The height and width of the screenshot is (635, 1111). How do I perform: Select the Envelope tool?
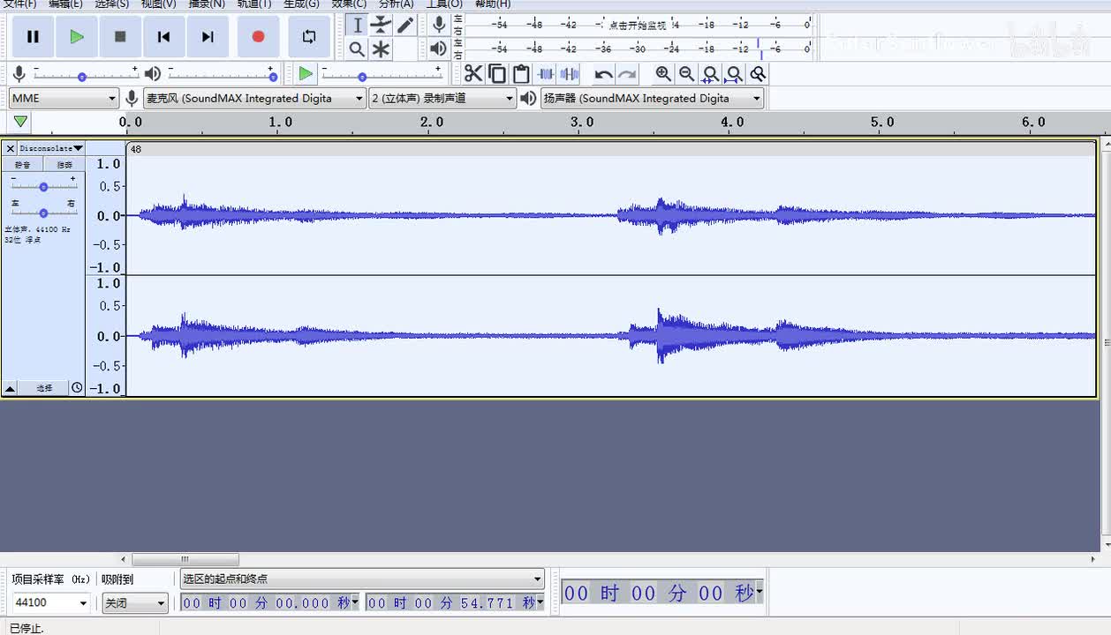(381, 25)
